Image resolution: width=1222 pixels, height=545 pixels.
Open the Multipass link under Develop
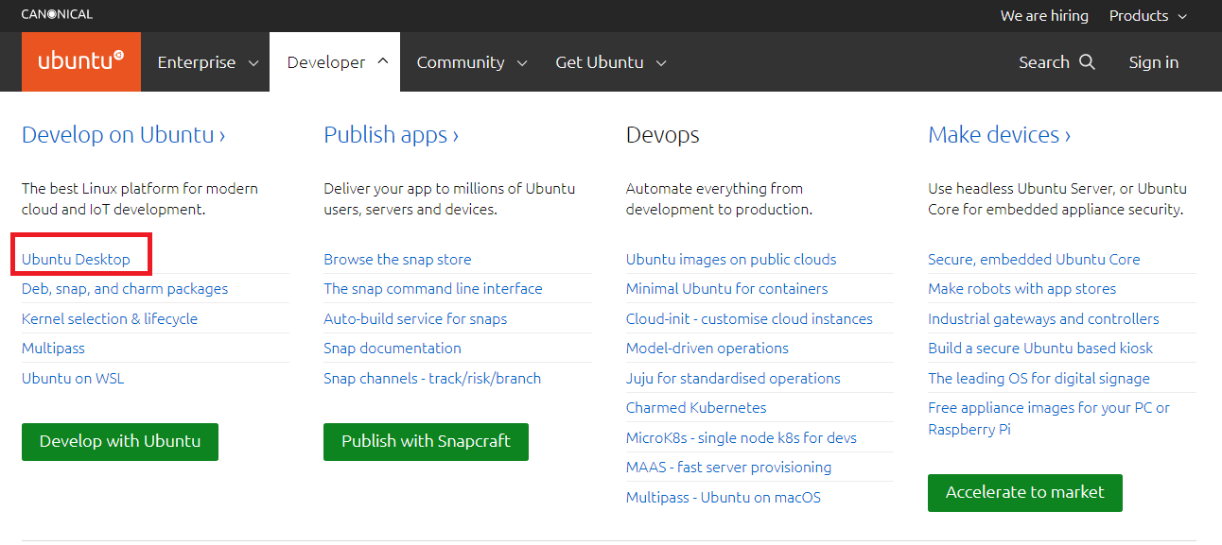(x=54, y=348)
